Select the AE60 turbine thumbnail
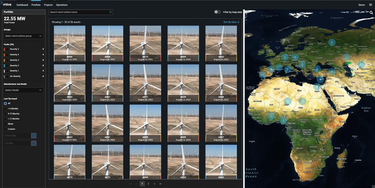This screenshot has width=375, height=188. point(221,43)
